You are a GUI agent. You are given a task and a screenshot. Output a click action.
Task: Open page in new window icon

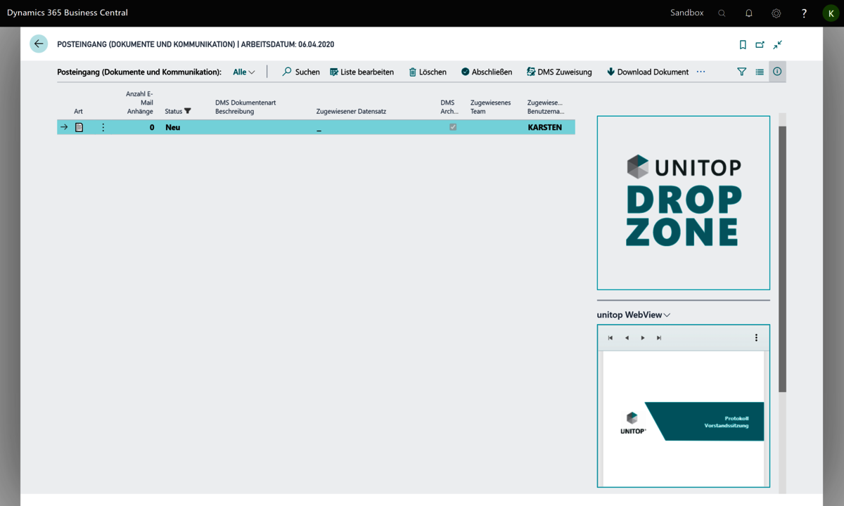click(760, 44)
